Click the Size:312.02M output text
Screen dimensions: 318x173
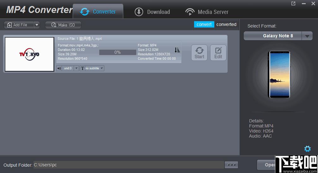click(x=148, y=50)
